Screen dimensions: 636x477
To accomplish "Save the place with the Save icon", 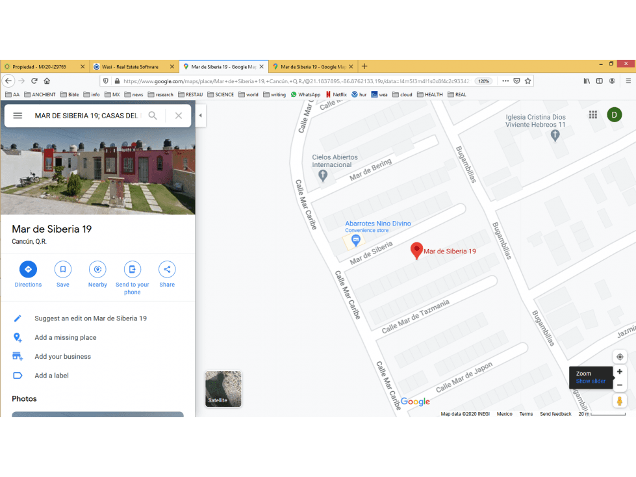I will (63, 269).
